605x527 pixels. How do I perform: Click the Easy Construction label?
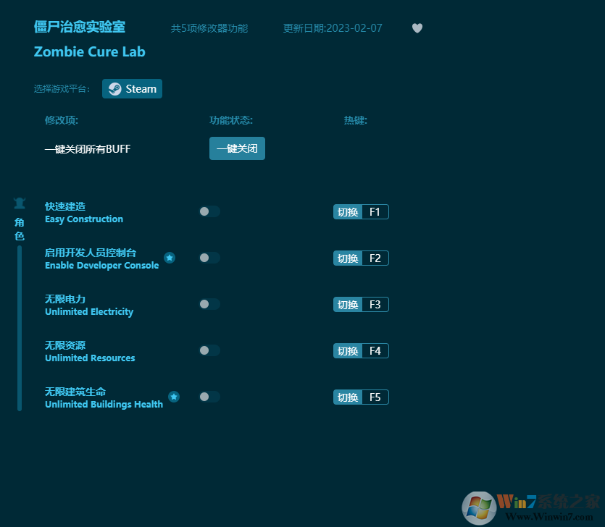(x=84, y=219)
